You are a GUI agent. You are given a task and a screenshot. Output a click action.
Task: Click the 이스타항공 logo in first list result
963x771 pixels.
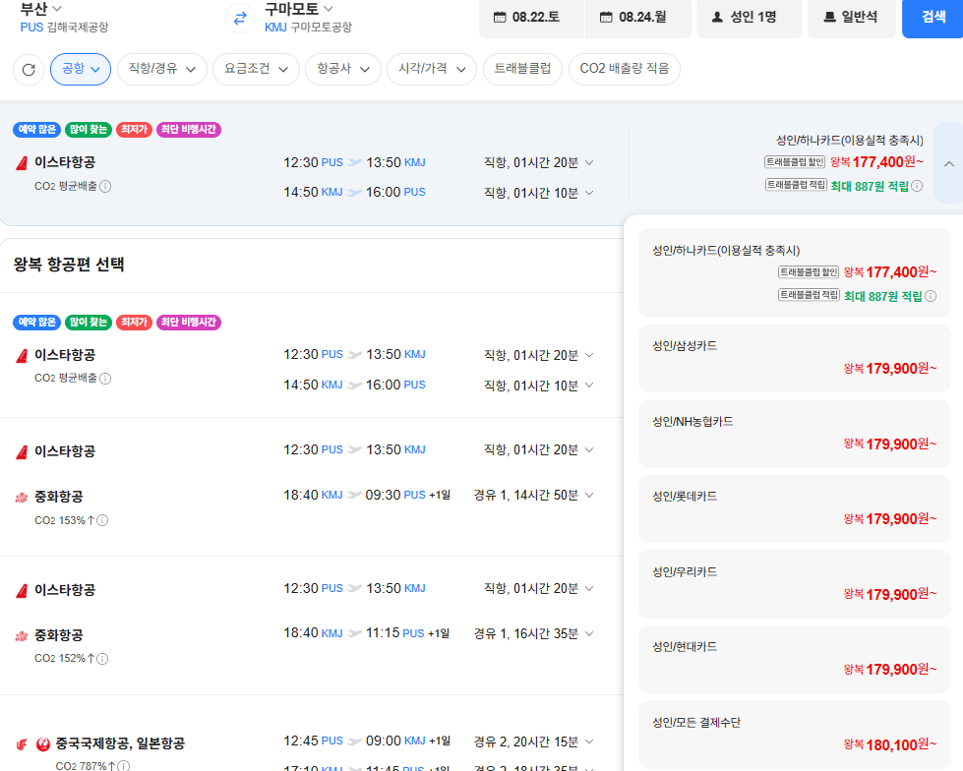tap(22, 355)
